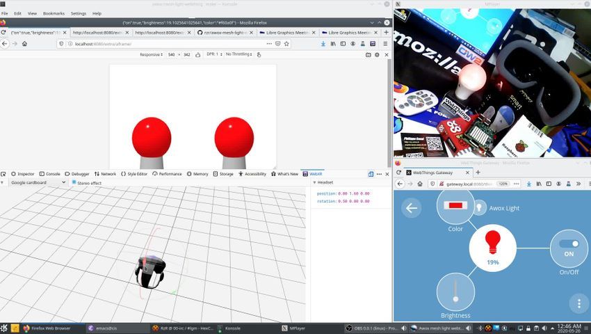This screenshot has width=591, height=334.
Task: Open the home page in main Firefox
Action: click(24, 44)
